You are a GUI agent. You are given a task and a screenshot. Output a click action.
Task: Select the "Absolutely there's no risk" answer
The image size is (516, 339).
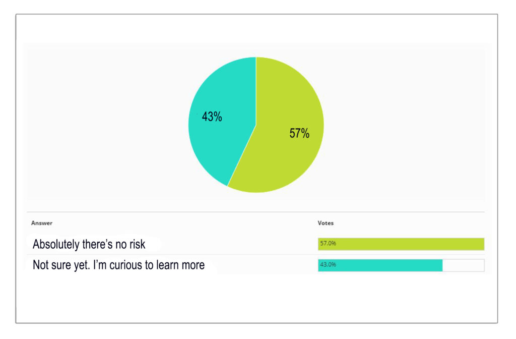tap(89, 245)
